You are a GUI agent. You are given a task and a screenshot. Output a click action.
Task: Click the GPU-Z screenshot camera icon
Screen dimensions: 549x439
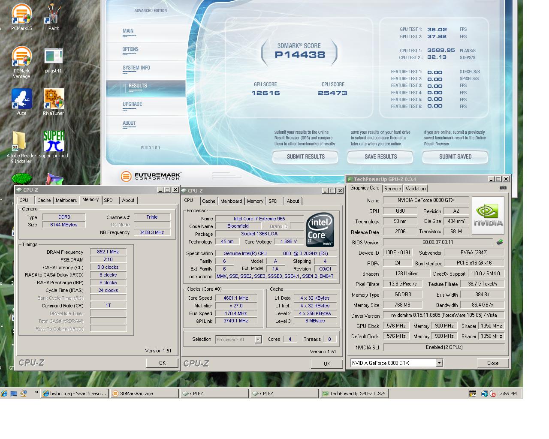coord(503,187)
